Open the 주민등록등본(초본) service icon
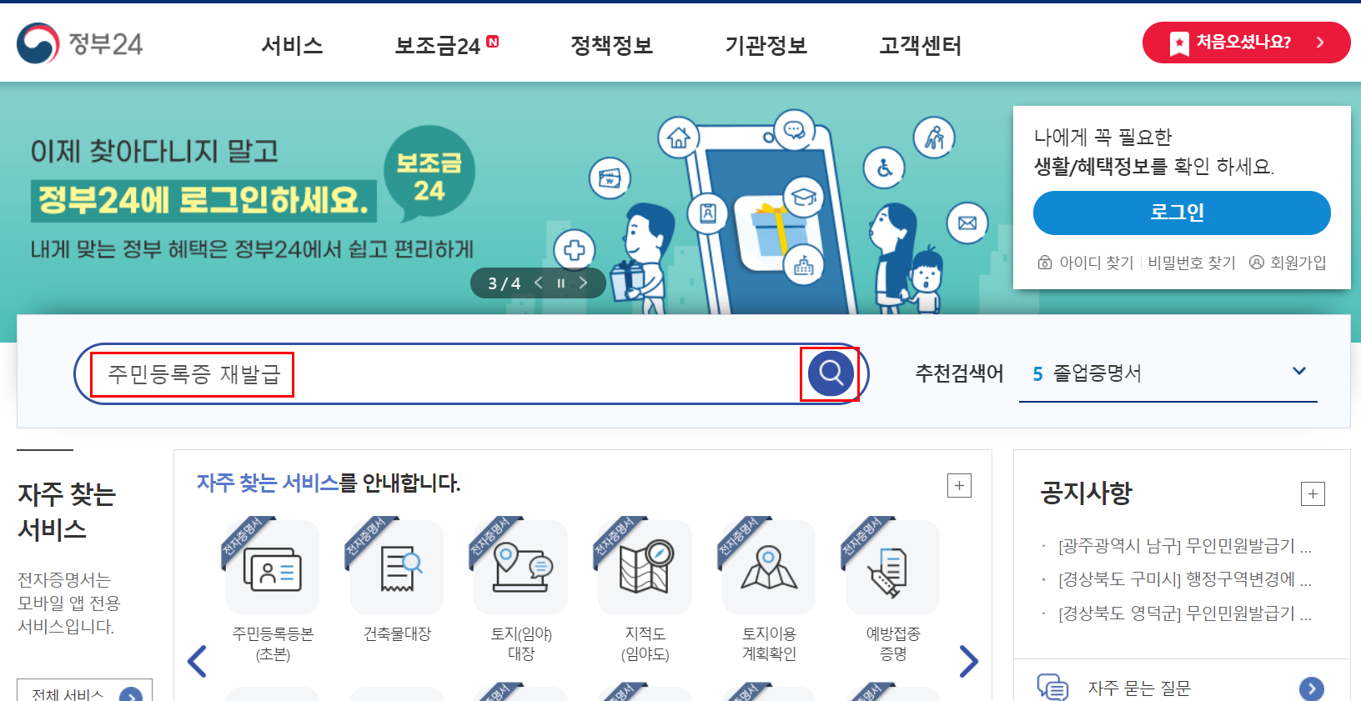 click(x=273, y=568)
